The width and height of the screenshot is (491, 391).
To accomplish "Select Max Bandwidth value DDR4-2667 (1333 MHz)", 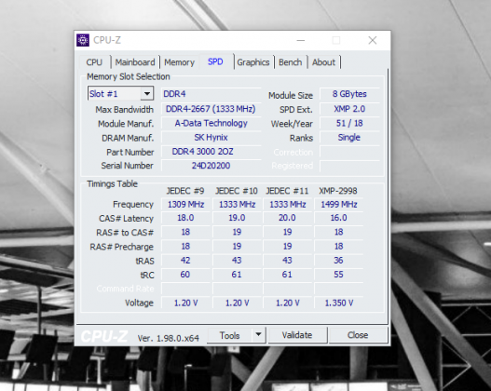I will 211,109.
